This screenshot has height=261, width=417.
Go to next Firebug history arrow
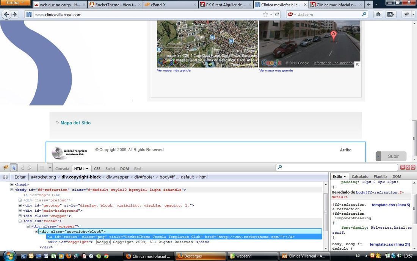(x=30, y=168)
